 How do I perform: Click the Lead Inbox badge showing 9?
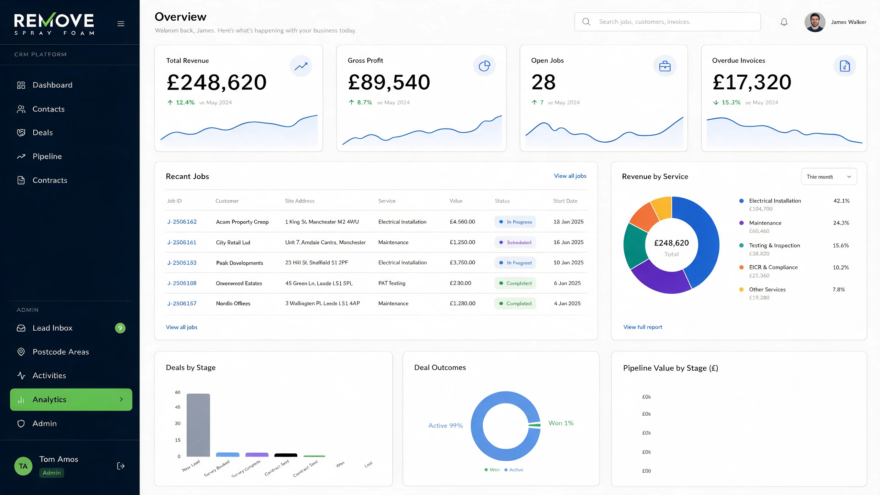tap(120, 328)
